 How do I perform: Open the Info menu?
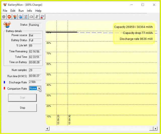click(x=29, y=11)
